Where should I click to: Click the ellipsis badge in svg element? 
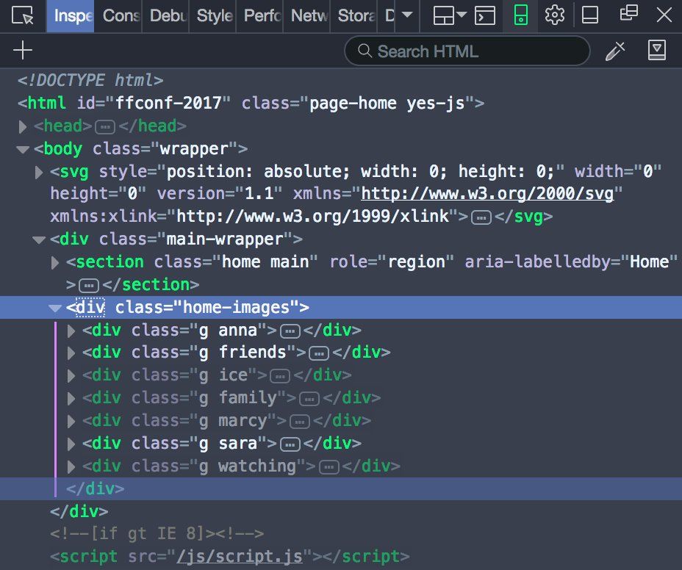pos(481,217)
